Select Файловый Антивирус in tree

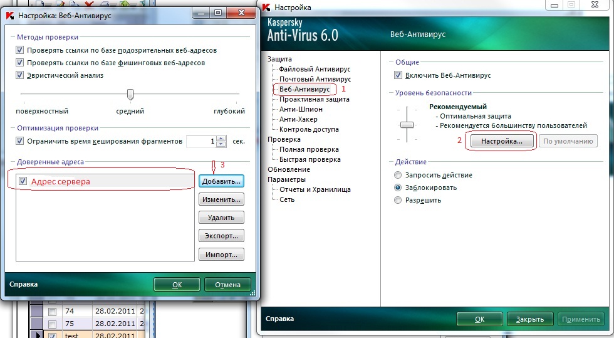coord(315,69)
